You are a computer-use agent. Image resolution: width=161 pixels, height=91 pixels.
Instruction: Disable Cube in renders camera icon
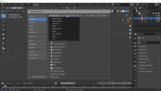click(159, 18)
